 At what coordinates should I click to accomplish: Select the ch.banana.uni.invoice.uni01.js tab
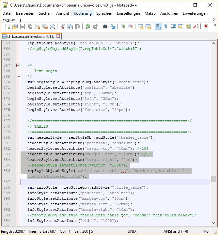click(31, 37)
